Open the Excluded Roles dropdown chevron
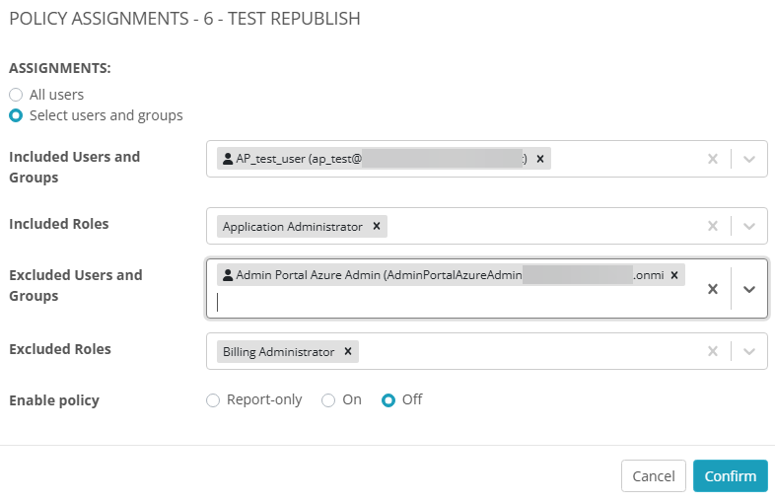775x503 pixels. pos(749,351)
